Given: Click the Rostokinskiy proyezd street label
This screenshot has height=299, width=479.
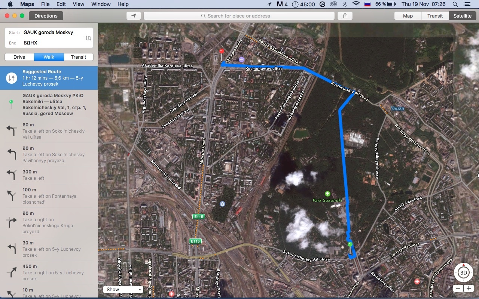Looking at the screenshot, I should point(350,92).
